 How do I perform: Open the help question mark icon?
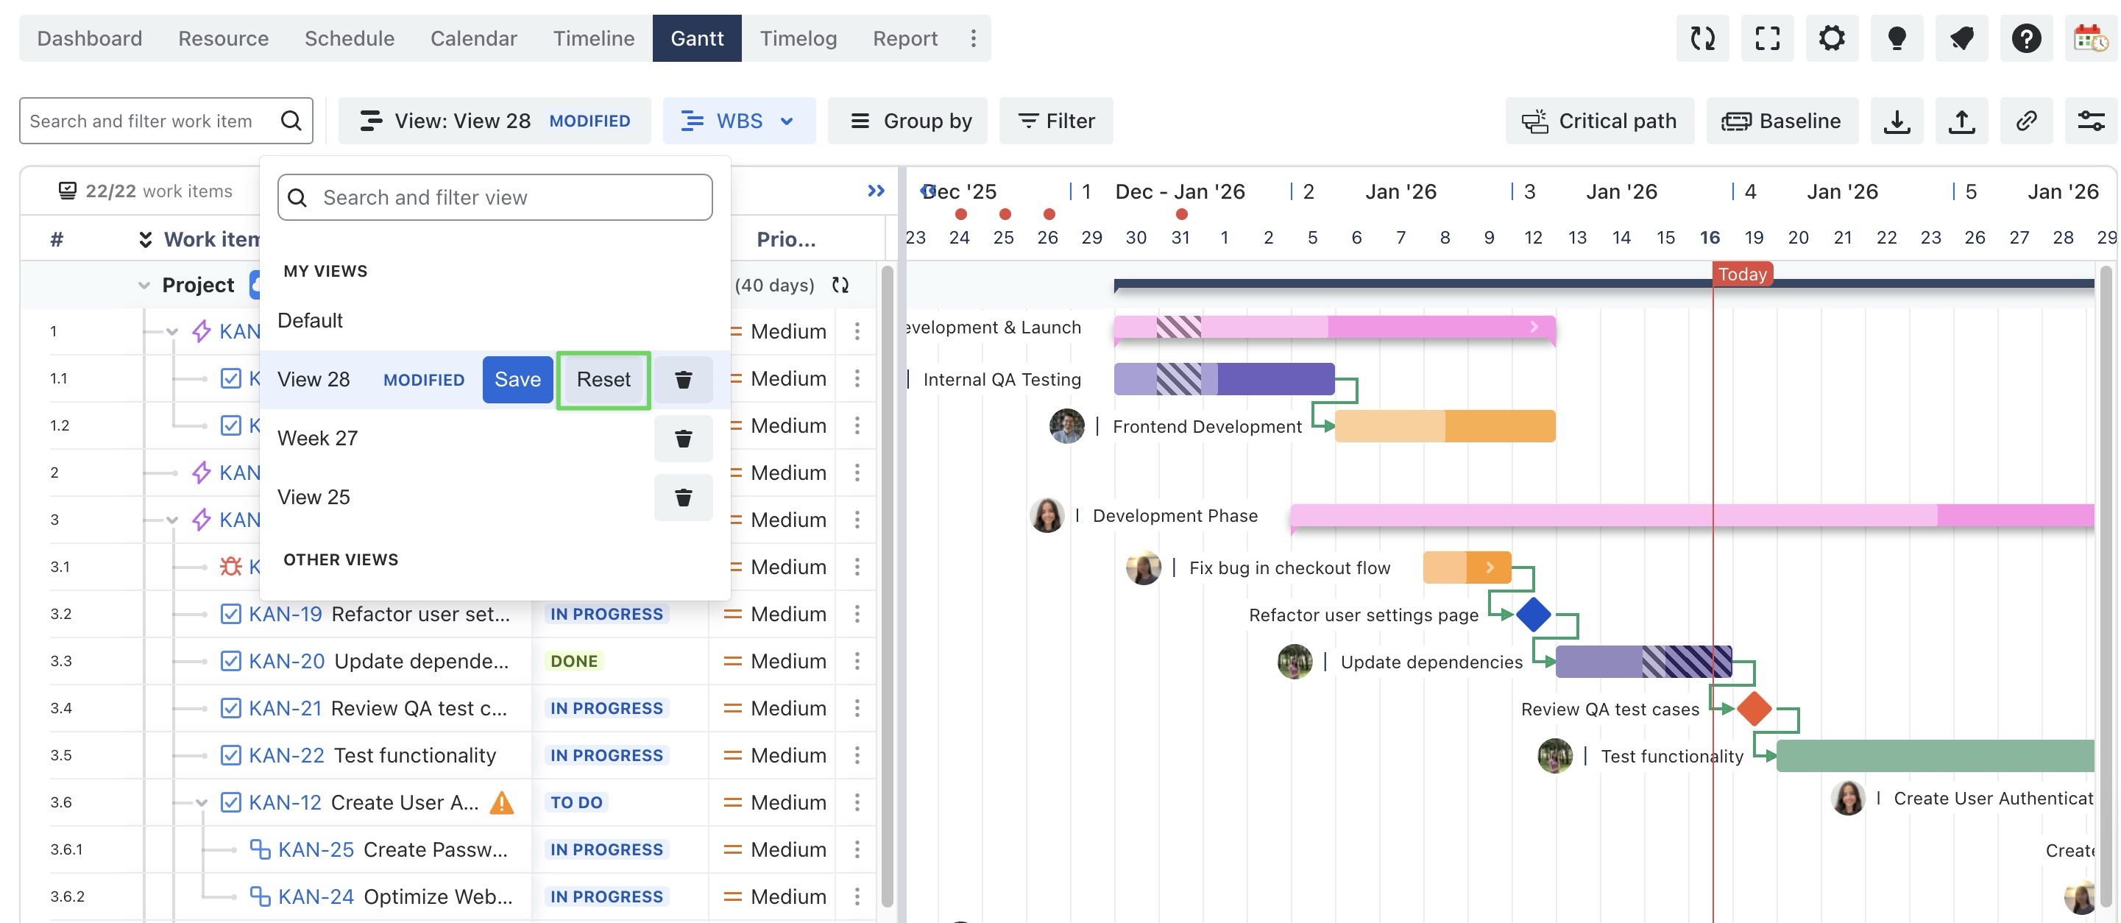(x=2025, y=38)
